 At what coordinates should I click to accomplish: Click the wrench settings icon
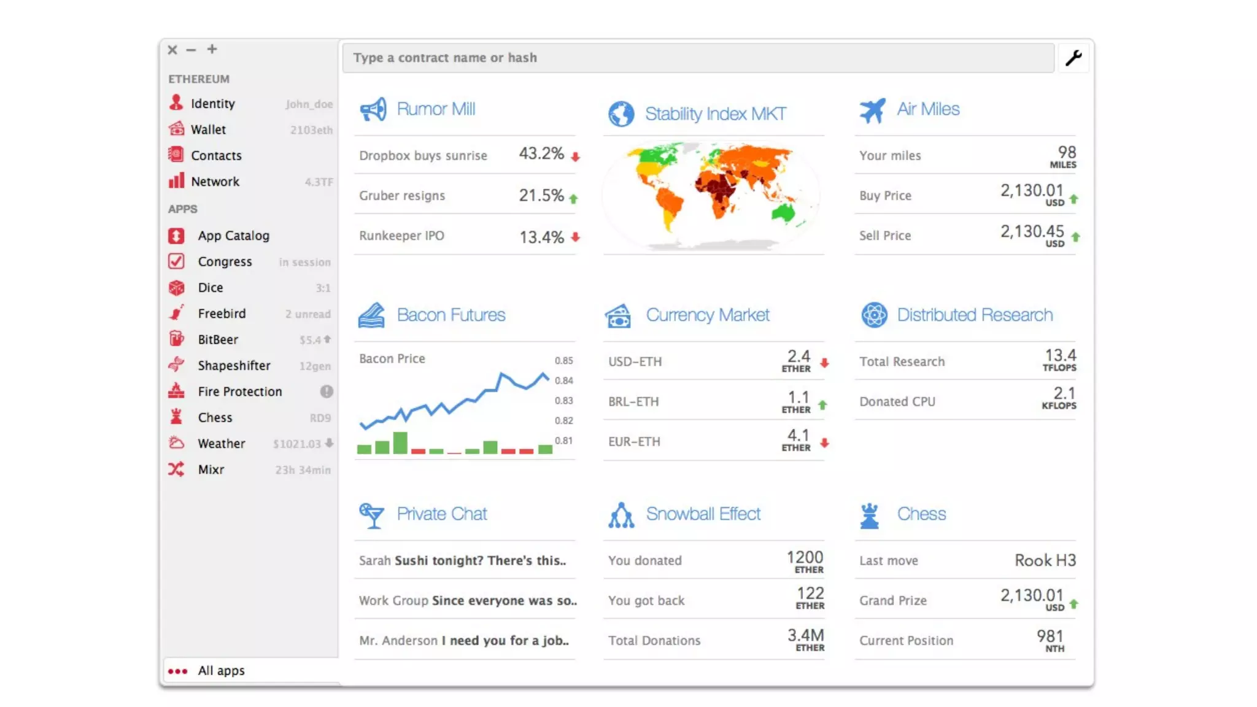click(1073, 58)
